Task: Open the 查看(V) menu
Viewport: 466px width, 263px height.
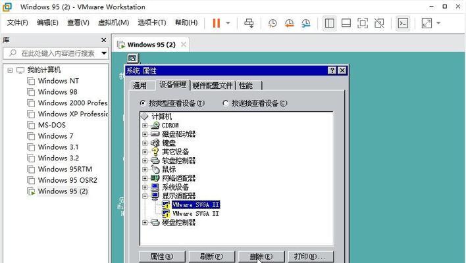Action: [78, 22]
